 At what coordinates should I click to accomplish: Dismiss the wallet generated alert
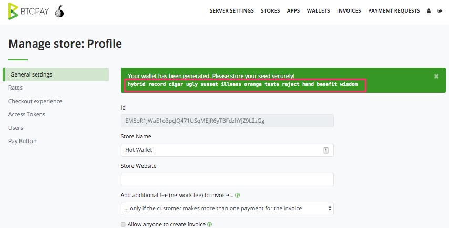(x=436, y=76)
